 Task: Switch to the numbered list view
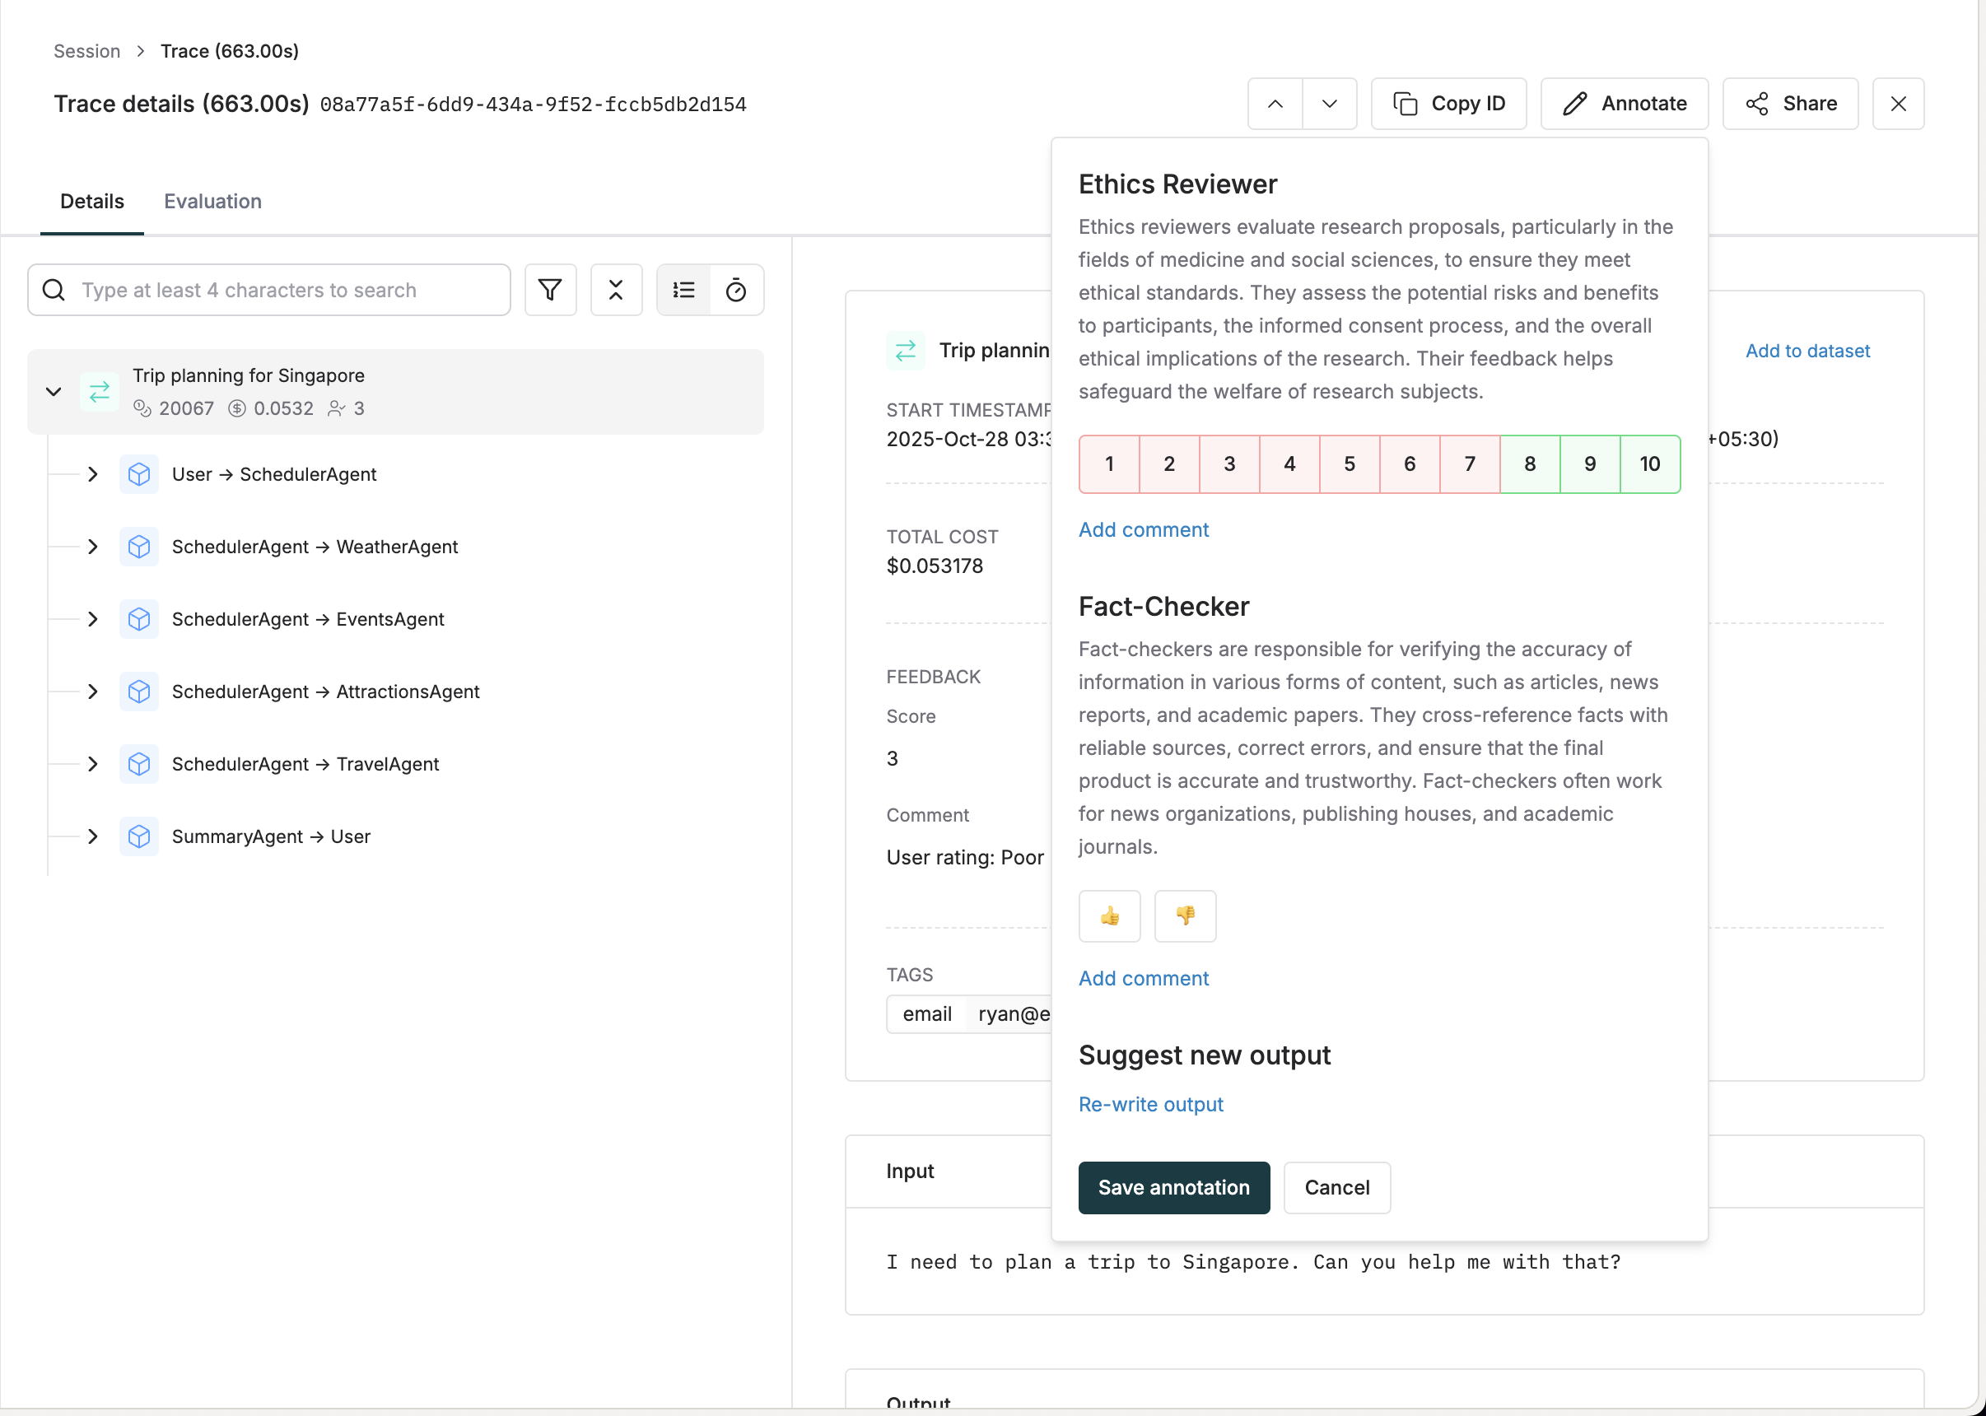point(683,290)
